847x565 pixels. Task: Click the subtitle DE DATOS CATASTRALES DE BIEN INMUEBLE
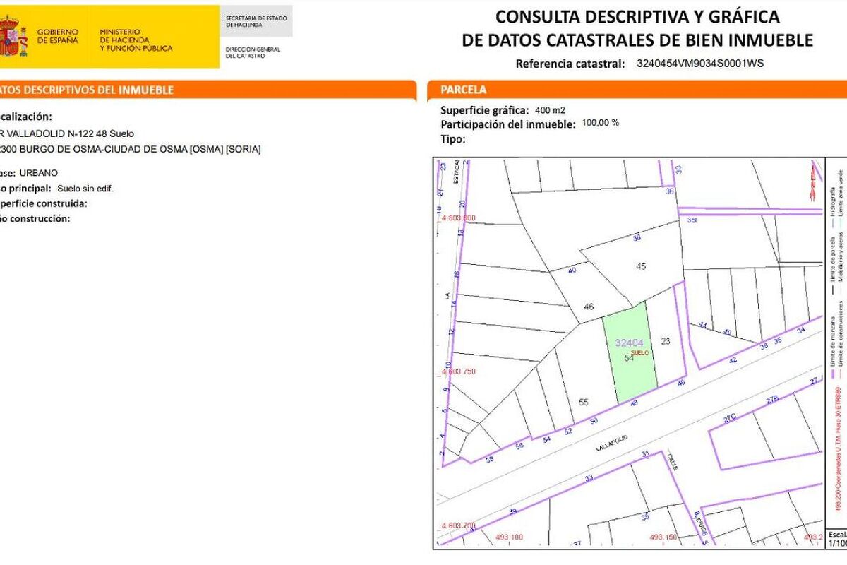pyautogui.click(x=637, y=40)
